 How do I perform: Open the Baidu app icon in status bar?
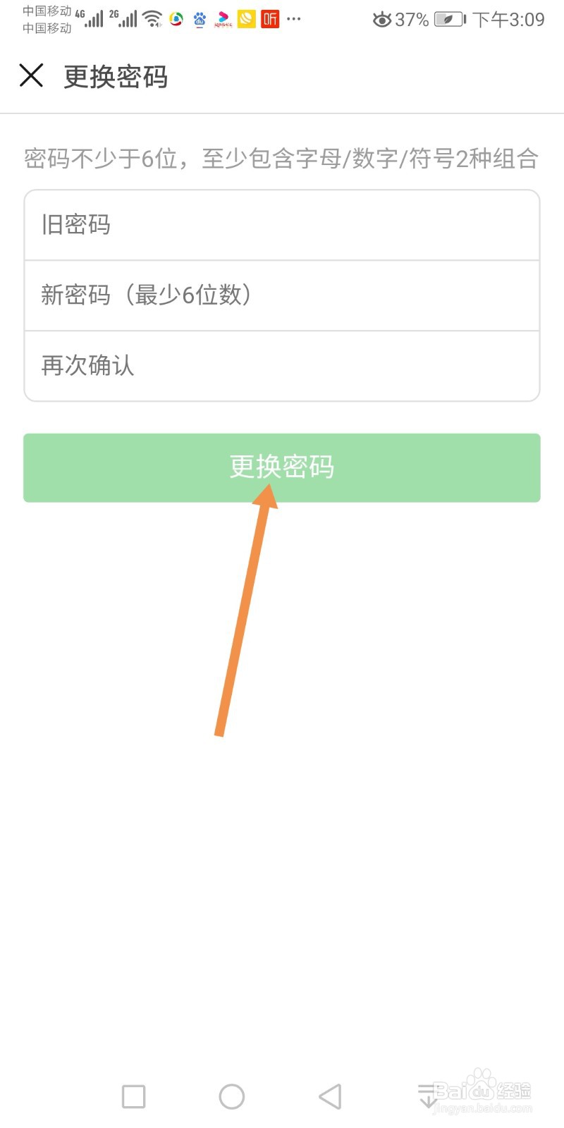pyautogui.click(x=200, y=18)
